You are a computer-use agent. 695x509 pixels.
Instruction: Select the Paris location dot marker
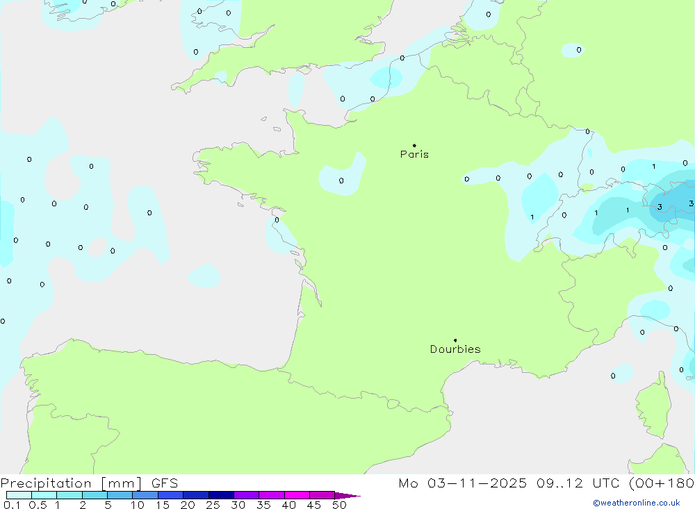click(x=414, y=145)
